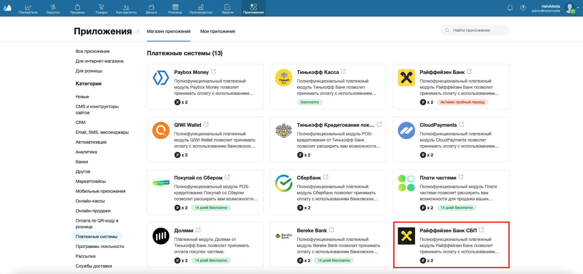Image resolution: width=583 pixels, height=274 pixels.
Task: Choose the Банки category
Action: point(82,162)
